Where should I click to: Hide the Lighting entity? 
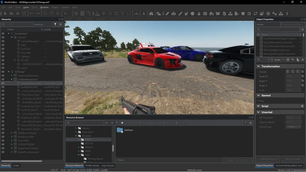[3, 56]
